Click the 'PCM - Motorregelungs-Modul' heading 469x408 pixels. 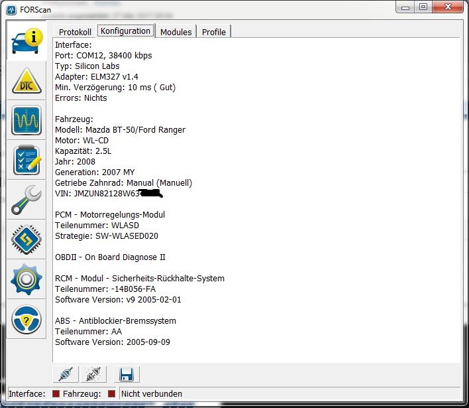tap(110, 214)
